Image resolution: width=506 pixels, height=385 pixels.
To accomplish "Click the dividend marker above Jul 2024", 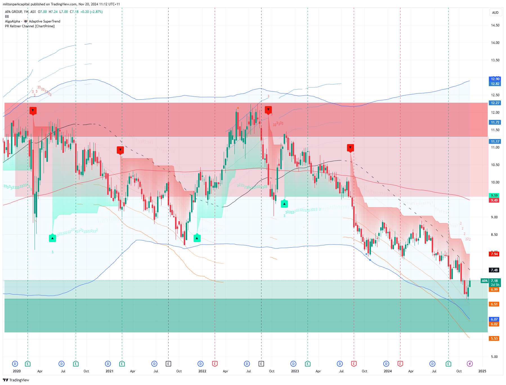I will coord(433,364).
